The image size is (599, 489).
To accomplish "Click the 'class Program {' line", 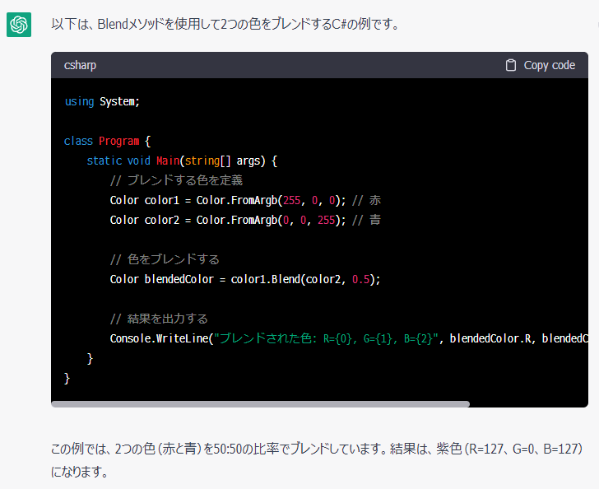I will click(107, 141).
